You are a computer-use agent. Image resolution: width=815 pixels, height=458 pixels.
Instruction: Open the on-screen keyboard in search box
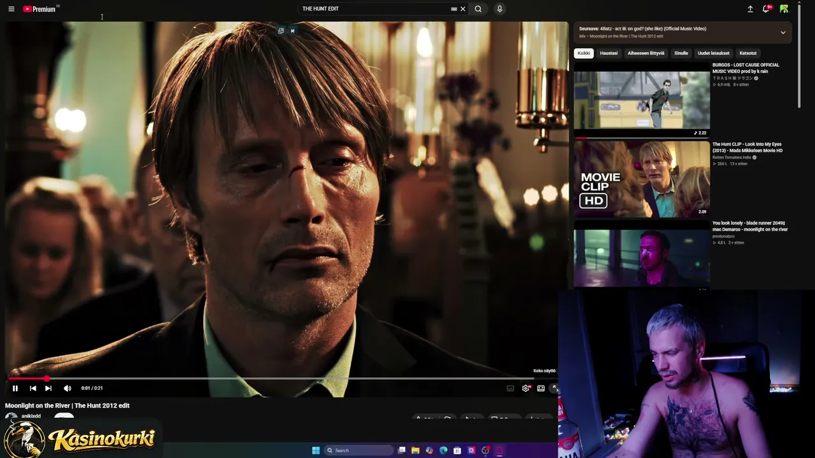(454, 9)
